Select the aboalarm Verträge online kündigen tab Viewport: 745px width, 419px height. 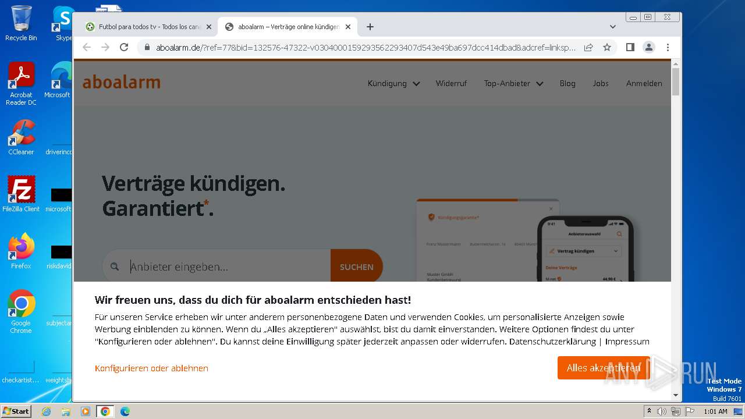tap(288, 27)
